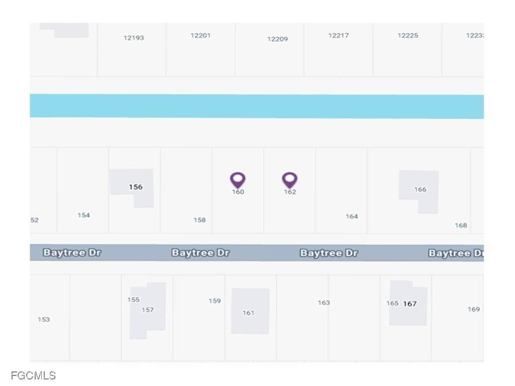Select parcel number 164

tap(352, 217)
